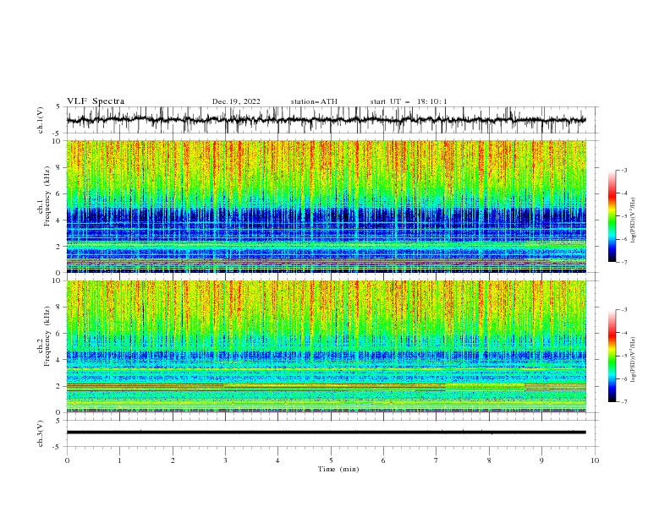Select the ch.2 colorbar "log(PSD)(V²/Hz)" label
The image size is (670, 517).
tap(633, 360)
